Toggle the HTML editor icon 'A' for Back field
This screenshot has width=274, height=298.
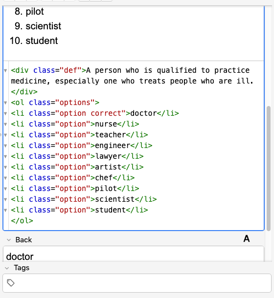tap(247, 239)
